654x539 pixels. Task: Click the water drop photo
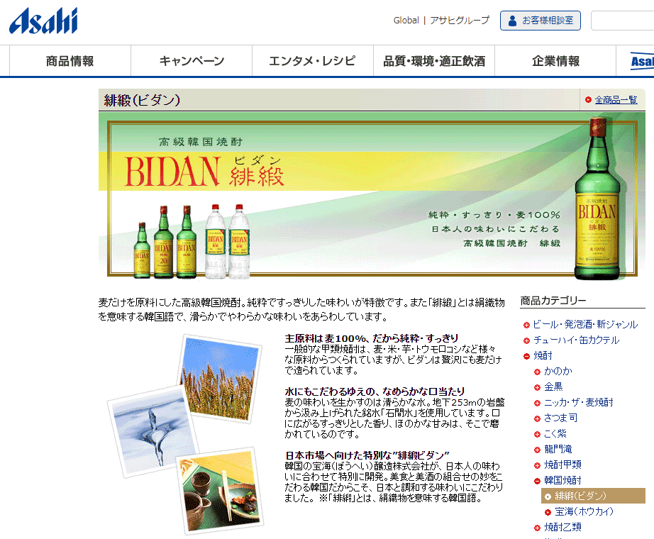tap(153, 431)
